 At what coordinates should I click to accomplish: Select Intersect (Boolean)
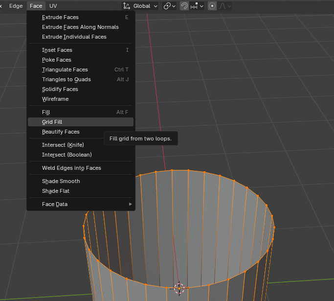point(81,155)
